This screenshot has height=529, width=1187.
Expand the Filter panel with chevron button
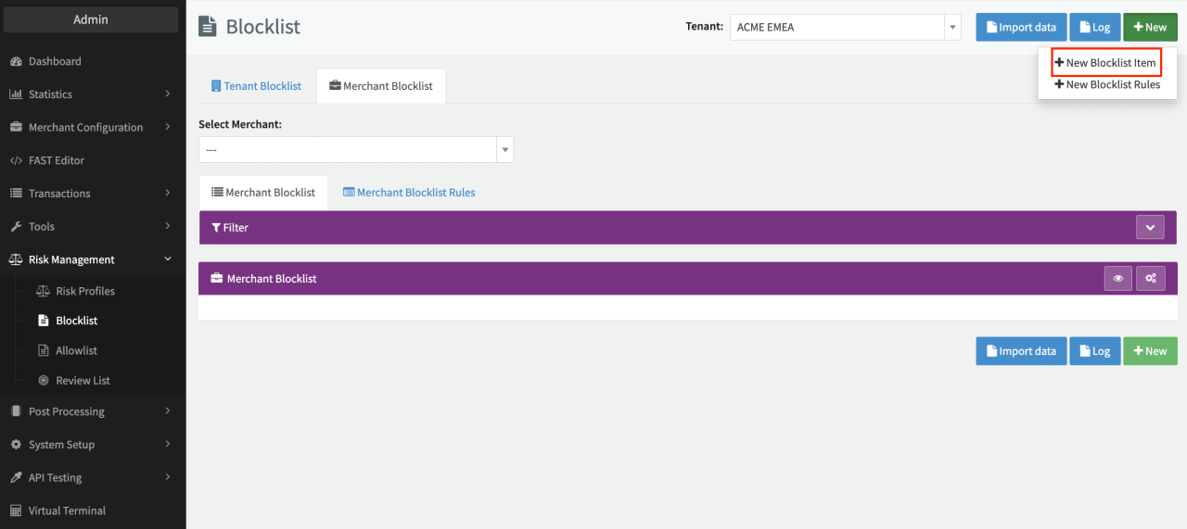[1150, 227]
